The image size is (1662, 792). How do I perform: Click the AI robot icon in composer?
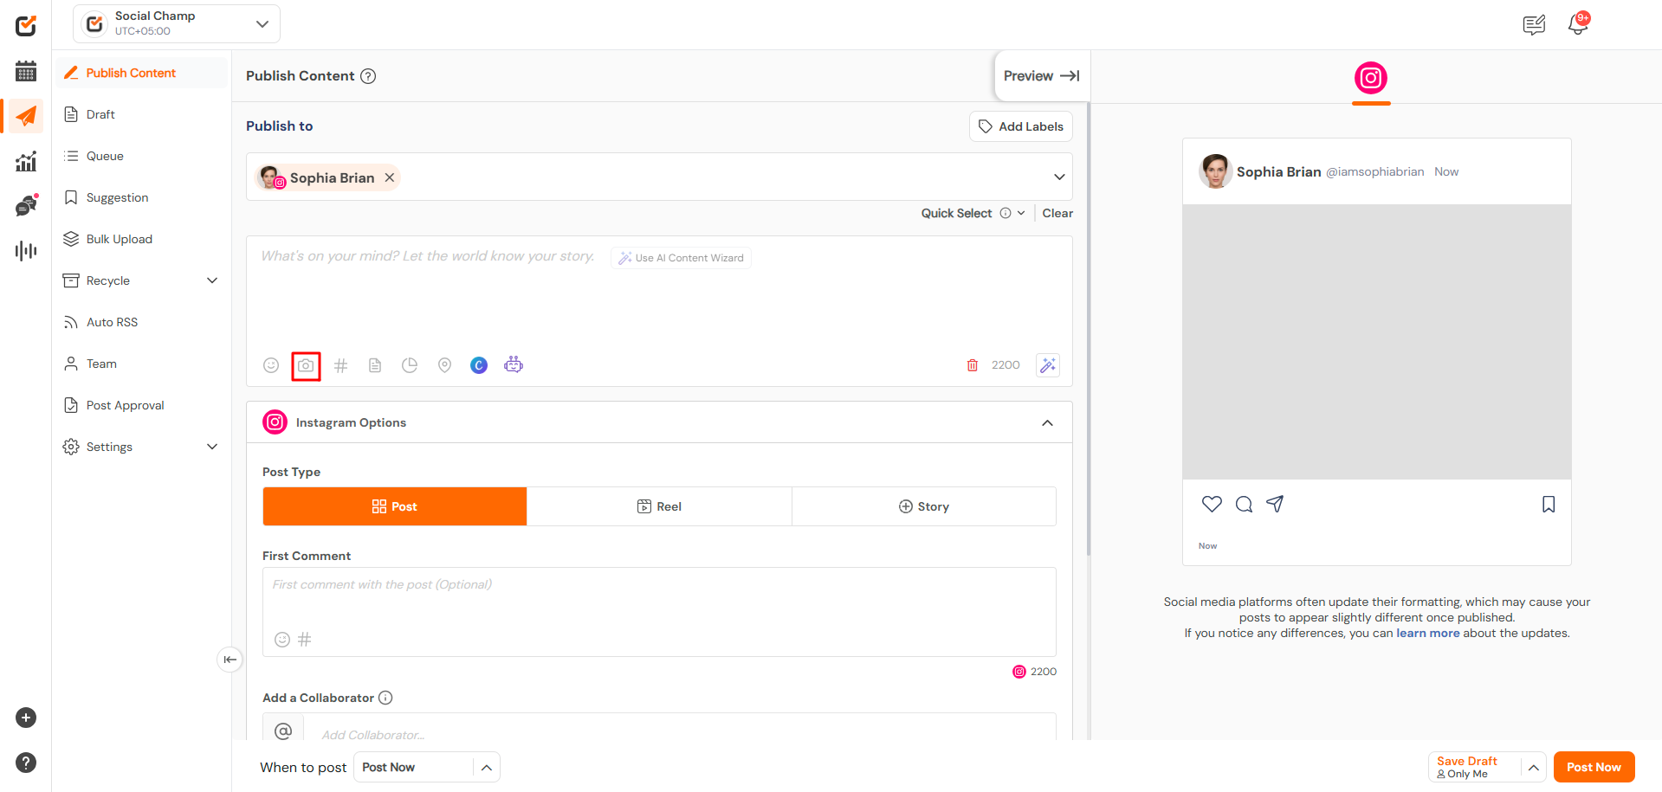coord(514,364)
